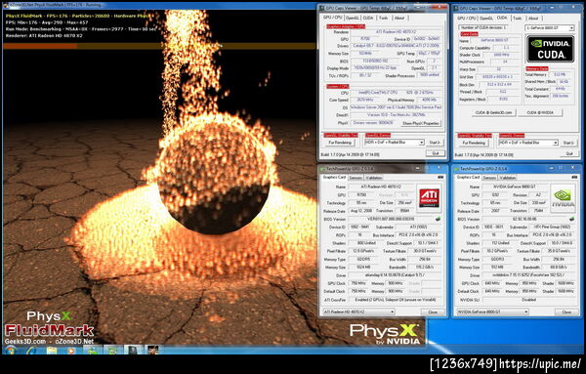Click the orange benchmark progress bar in FluidMark
The height and width of the screenshot is (374, 586).
[40, 46]
